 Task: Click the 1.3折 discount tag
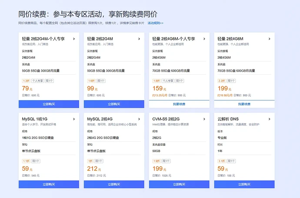[x=26, y=81]
